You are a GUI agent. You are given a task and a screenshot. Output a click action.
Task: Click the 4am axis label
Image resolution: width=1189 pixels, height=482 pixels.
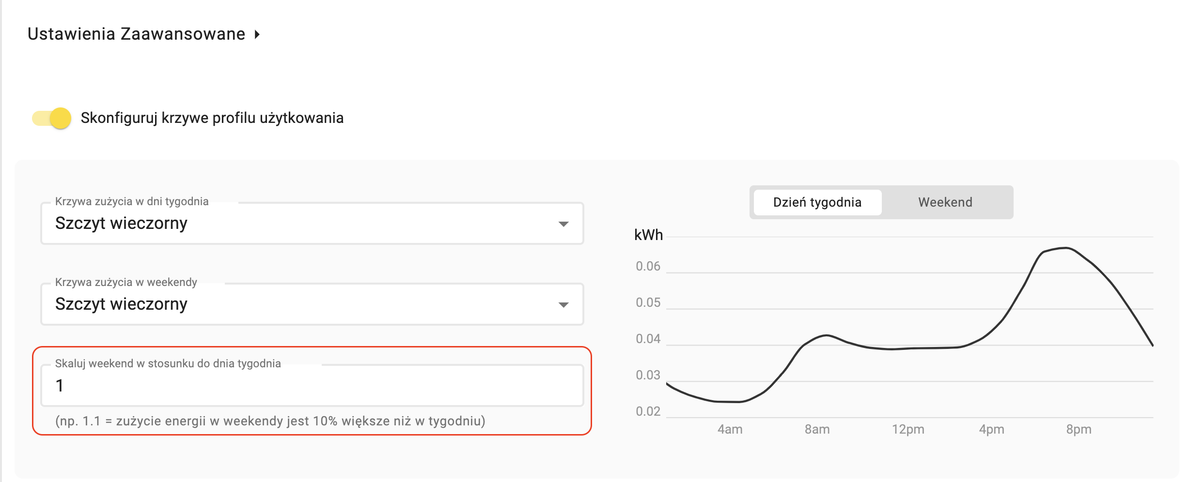click(x=730, y=429)
